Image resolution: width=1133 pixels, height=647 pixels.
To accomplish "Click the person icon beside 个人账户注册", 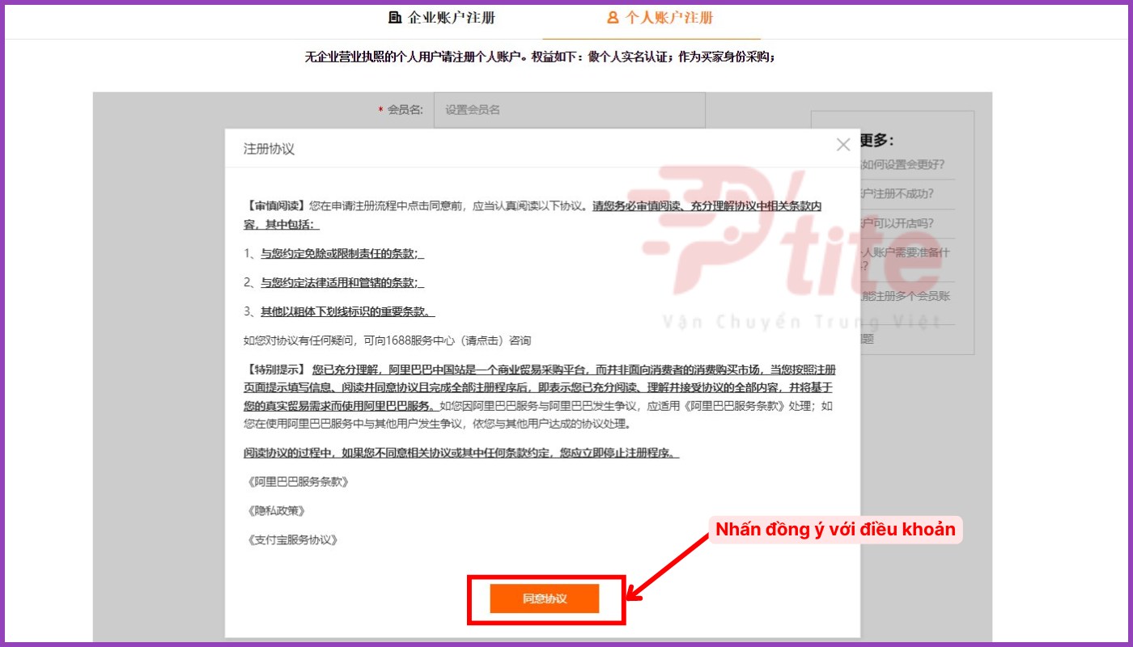I will [613, 17].
